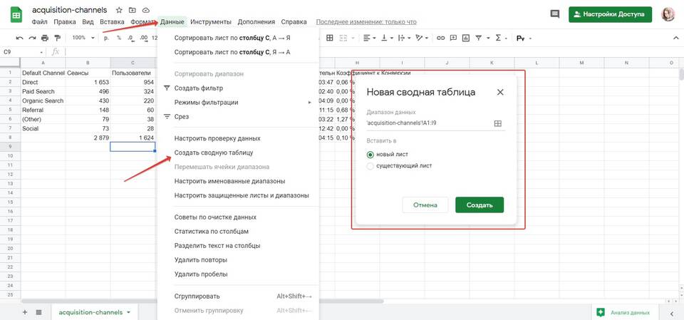Add a new sheet with plus icon

point(25,312)
